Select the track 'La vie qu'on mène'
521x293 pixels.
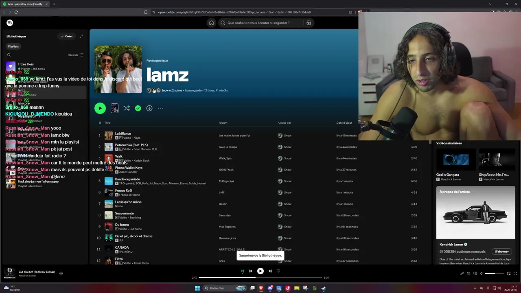point(128,202)
